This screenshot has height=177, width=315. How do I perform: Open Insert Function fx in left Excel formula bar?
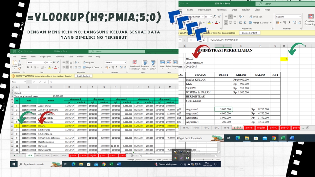click(45, 82)
